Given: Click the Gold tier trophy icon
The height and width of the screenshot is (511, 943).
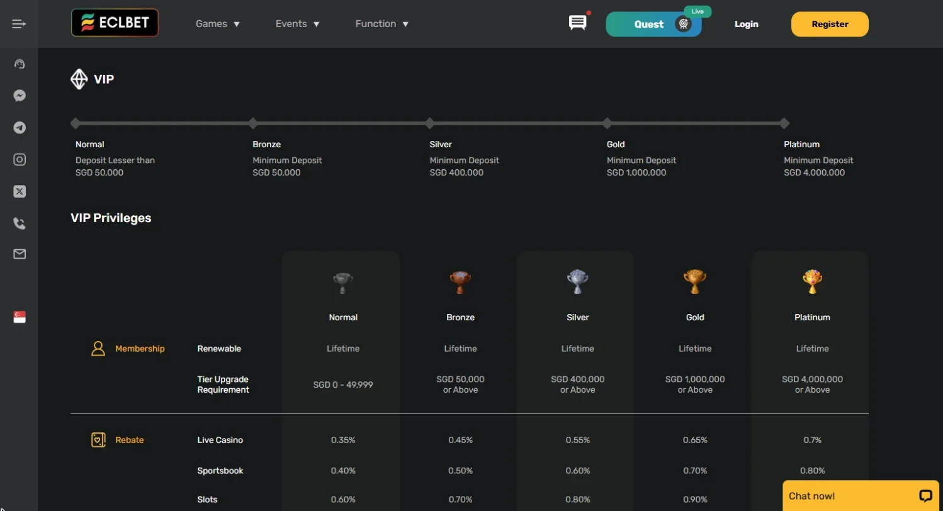Looking at the screenshot, I should (x=695, y=283).
